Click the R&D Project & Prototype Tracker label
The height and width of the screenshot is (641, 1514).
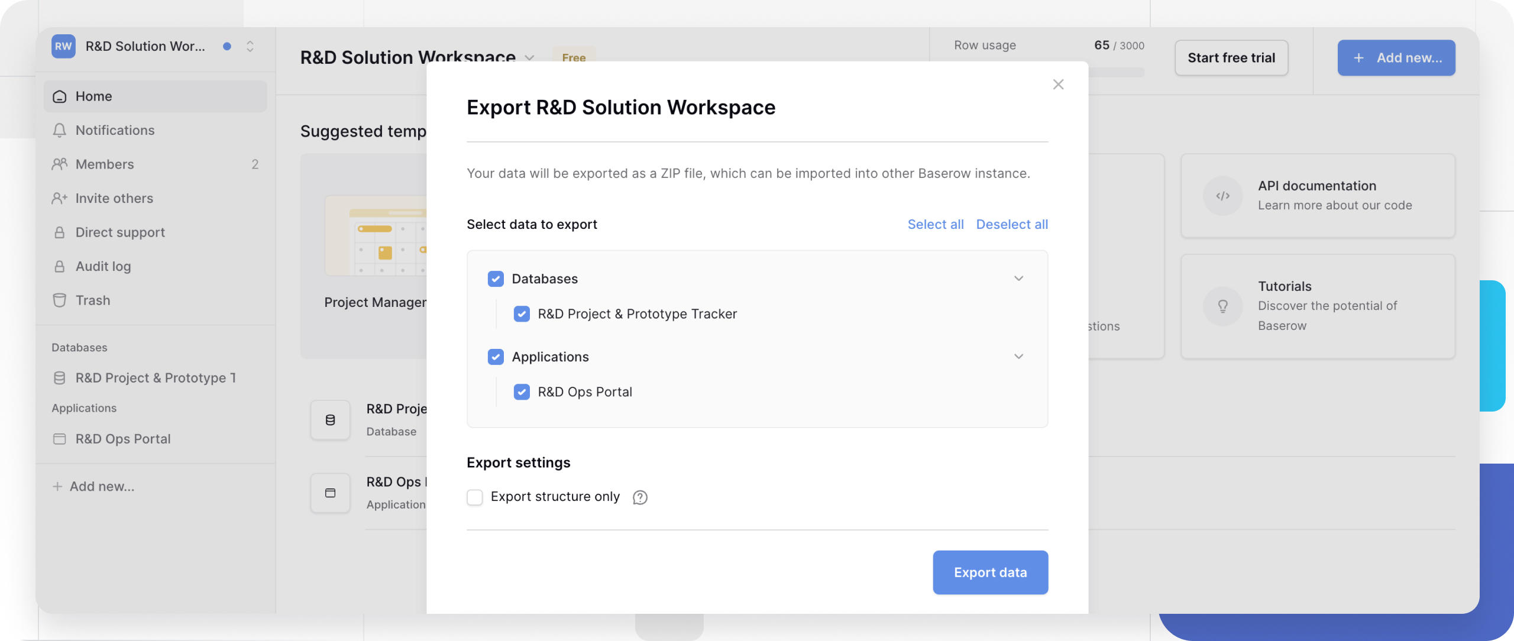[x=638, y=314]
